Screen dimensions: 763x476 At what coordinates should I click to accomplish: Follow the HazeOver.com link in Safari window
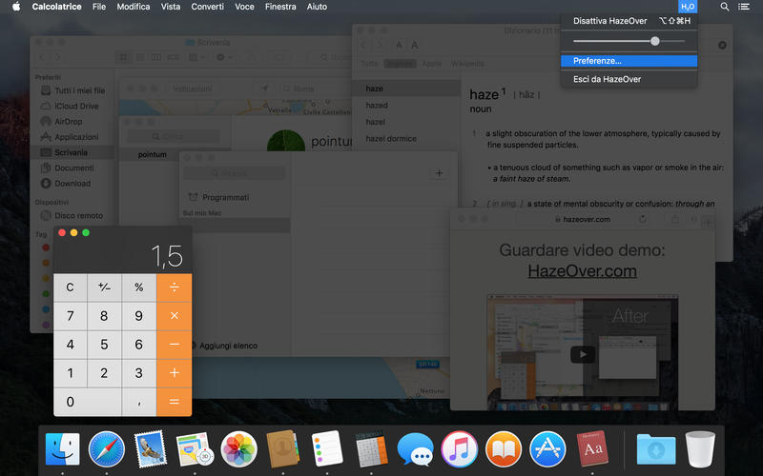[582, 271]
